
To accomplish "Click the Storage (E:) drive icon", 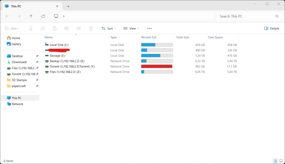I will (47, 56).
